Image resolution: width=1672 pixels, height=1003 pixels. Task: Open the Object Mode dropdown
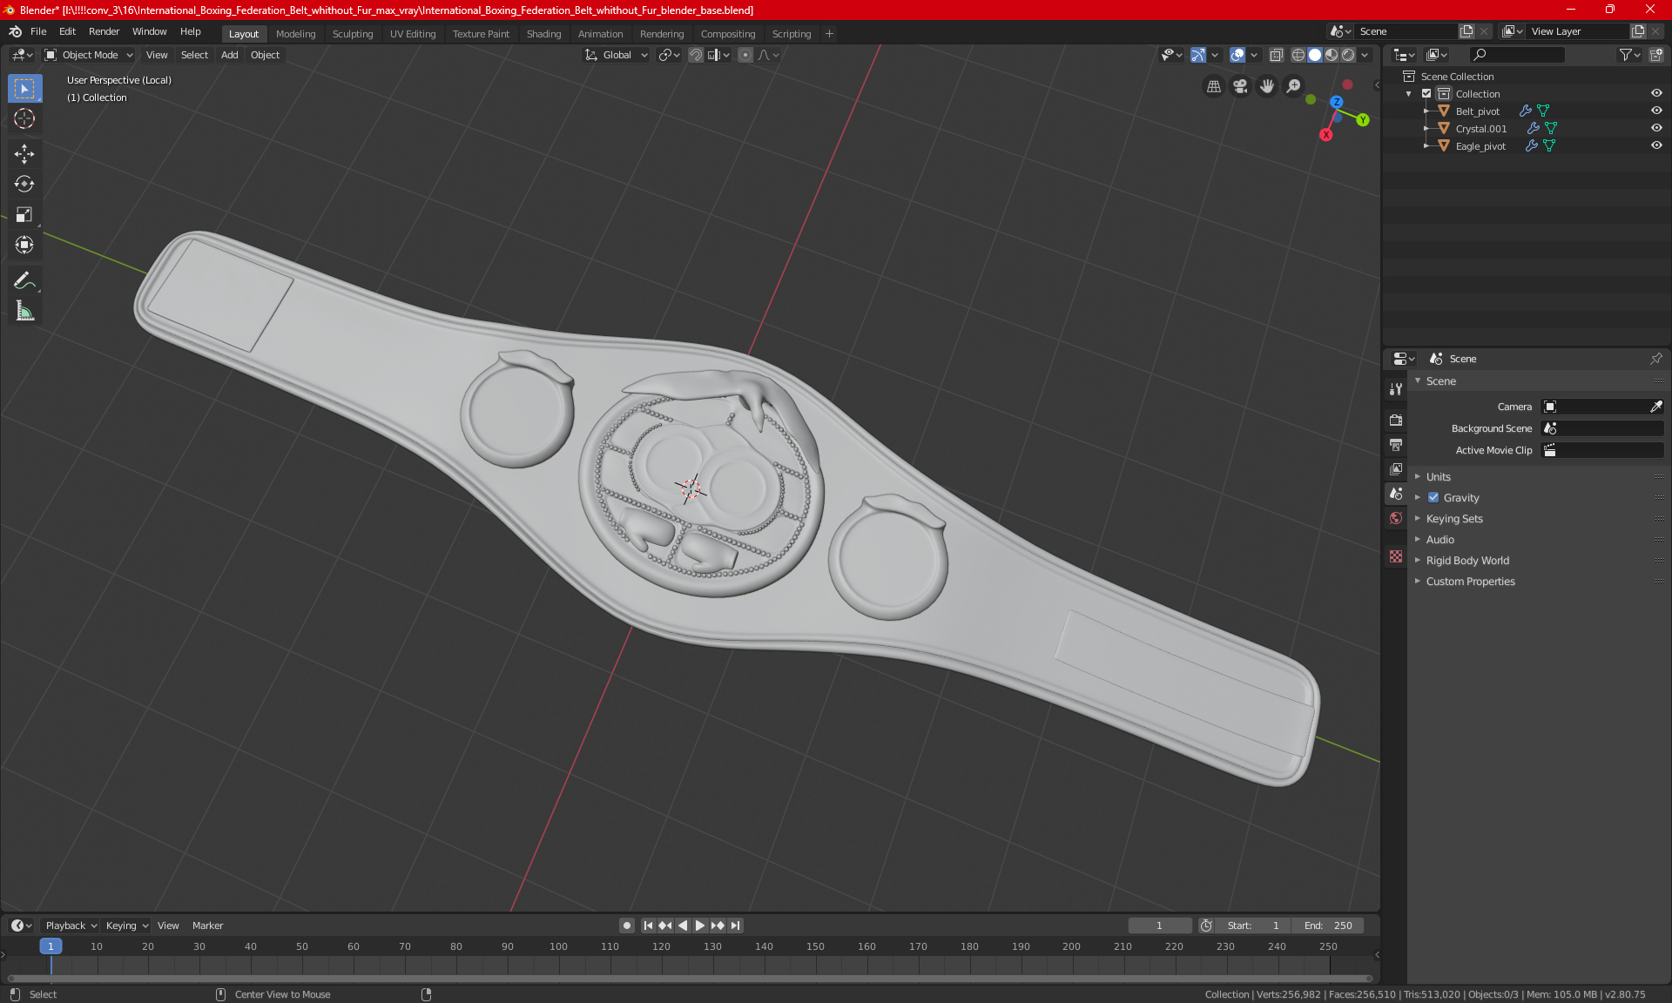click(x=90, y=55)
